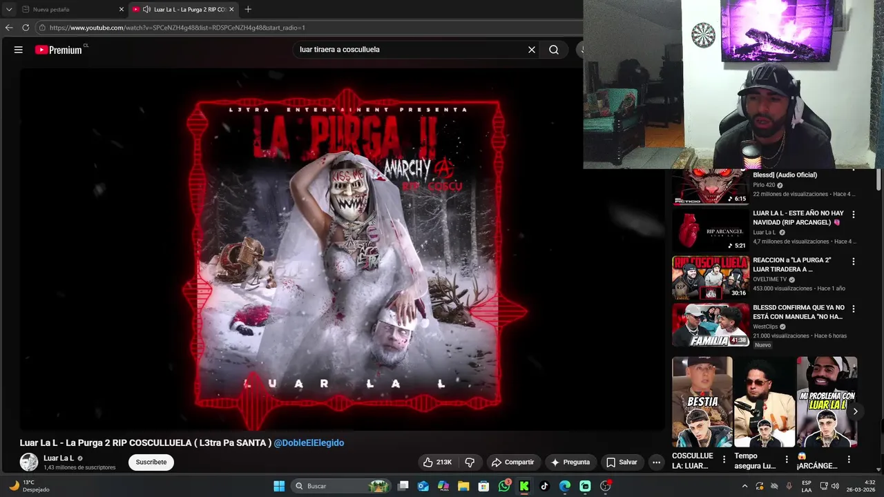The width and height of the screenshot is (884, 497).
Task: Open the Task View taskbar icon
Action: (x=403, y=486)
